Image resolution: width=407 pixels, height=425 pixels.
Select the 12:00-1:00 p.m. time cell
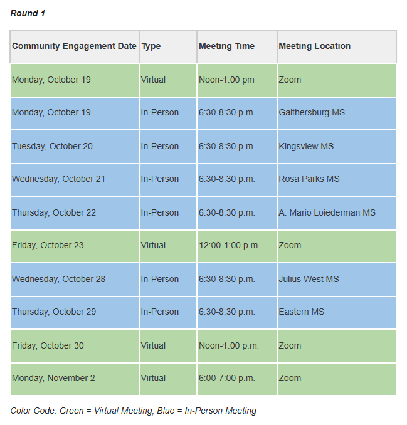(x=237, y=246)
